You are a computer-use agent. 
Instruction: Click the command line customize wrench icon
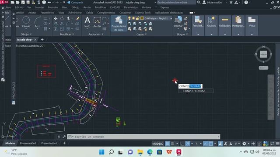(x=64, y=137)
